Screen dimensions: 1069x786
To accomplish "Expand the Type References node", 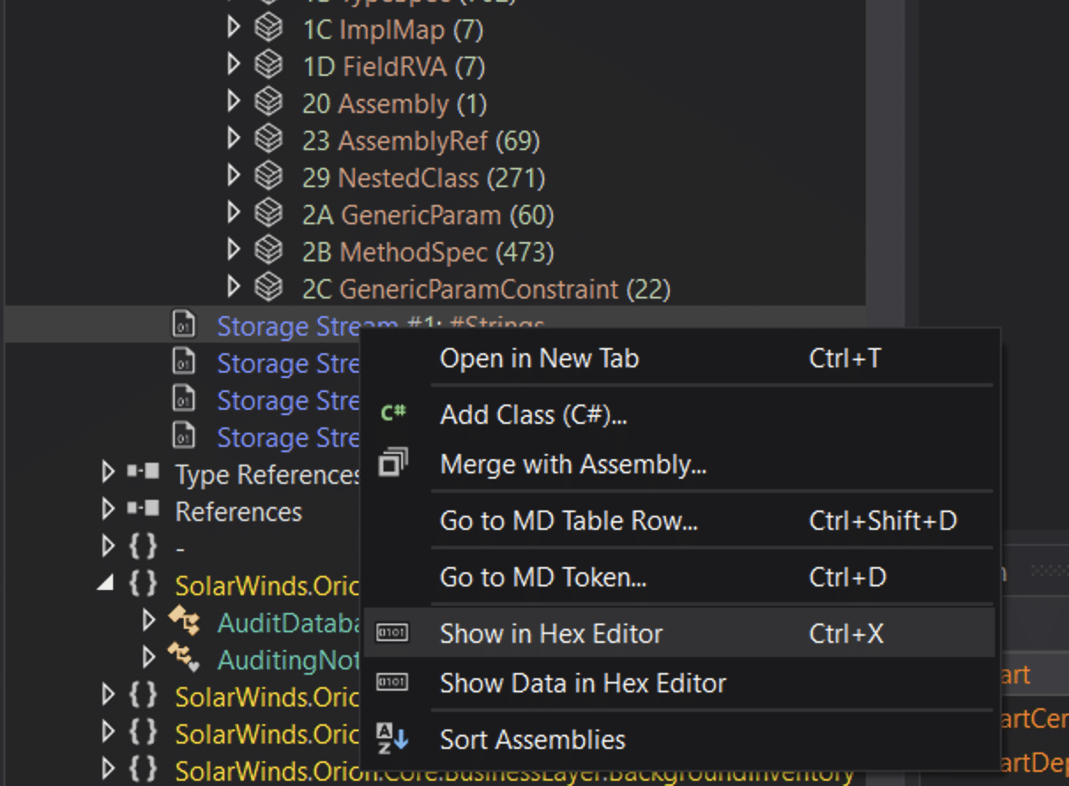I will tap(109, 473).
